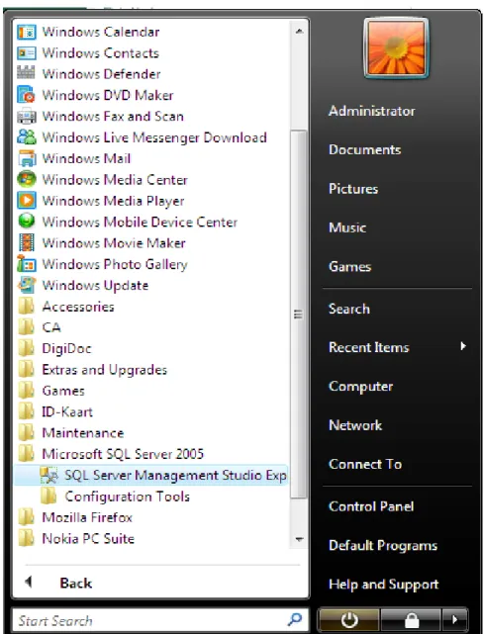Image resolution: width=484 pixels, height=634 pixels.
Task: Click the programs list scrollbar up arrow
Action: click(299, 32)
